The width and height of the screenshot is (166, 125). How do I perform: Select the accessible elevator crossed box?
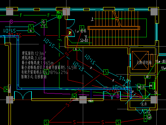click(140, 60)
